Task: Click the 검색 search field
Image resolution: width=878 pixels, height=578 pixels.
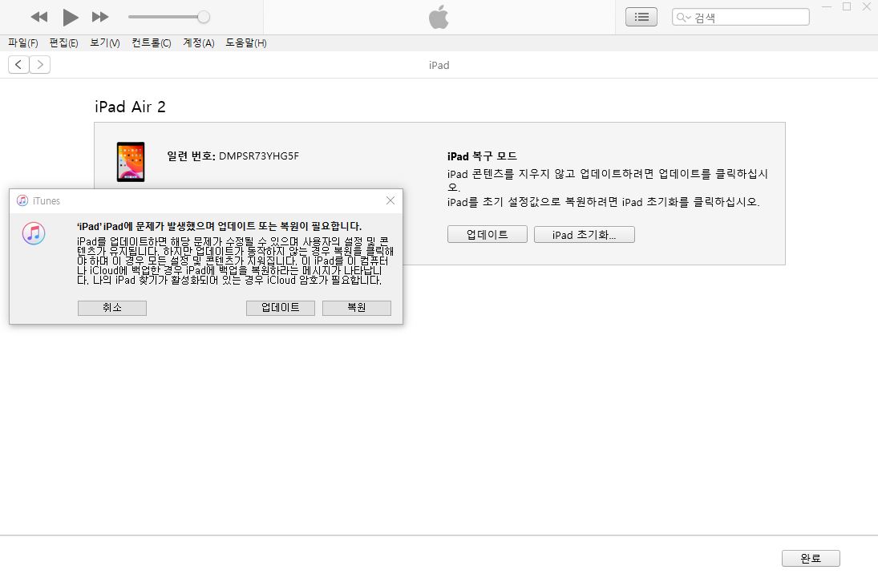Action: click(741, 18)
